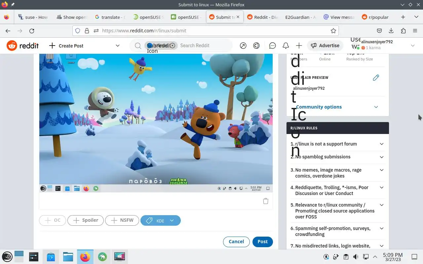Click the Firefox taskbar icon
Screen dimensions: 423x264
(85, 256)
